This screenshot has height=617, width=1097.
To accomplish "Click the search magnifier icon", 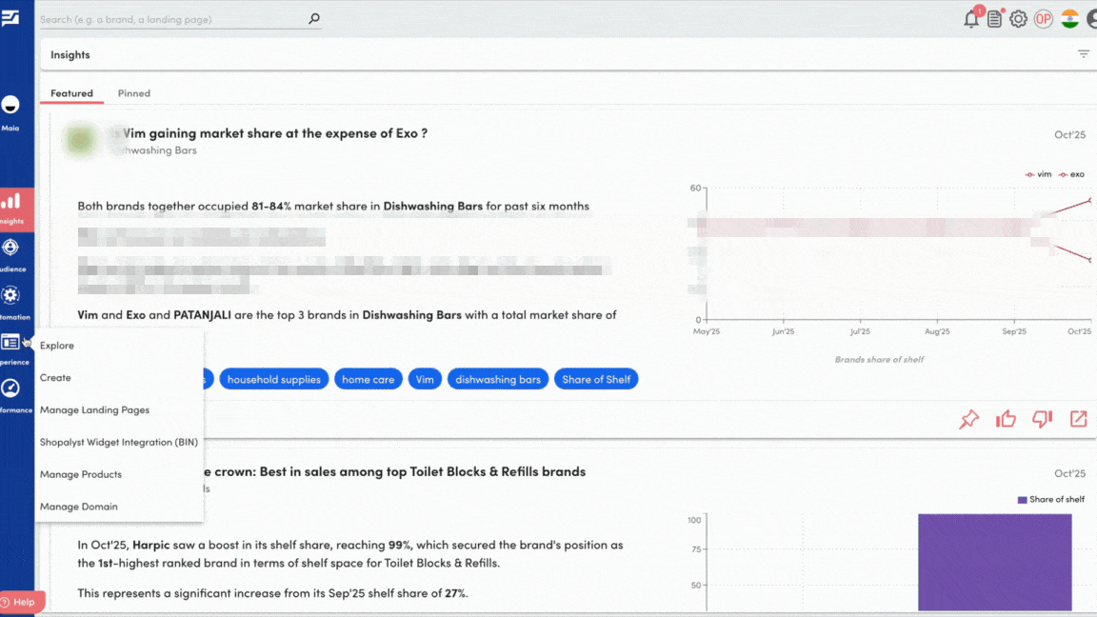I will (314, 19).
